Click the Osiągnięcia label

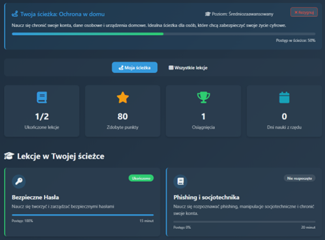pos(203,127)
